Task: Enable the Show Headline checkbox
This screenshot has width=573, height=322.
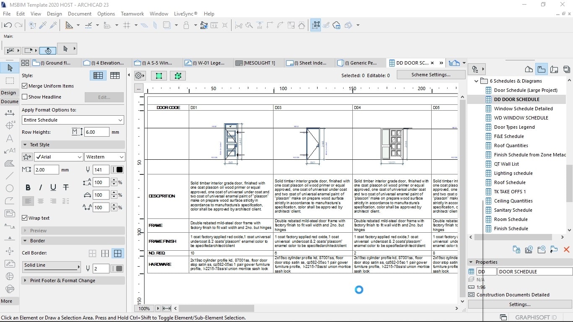Action: pyautogui.click(x=24, y=97)
